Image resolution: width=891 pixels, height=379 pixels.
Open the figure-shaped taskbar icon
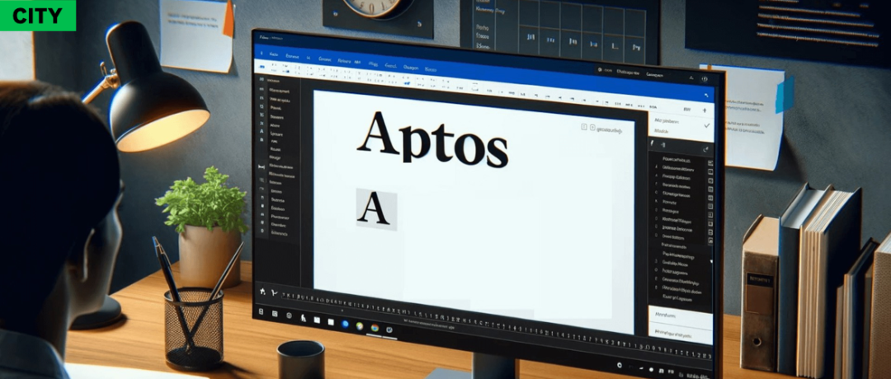tap(303, 319)
